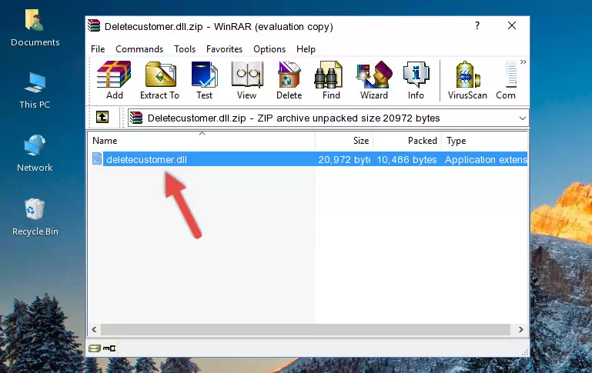The height and width of the screenshot is (373, 592).
Task: Click the key password icon in status bar
Action: pos(109,348)
